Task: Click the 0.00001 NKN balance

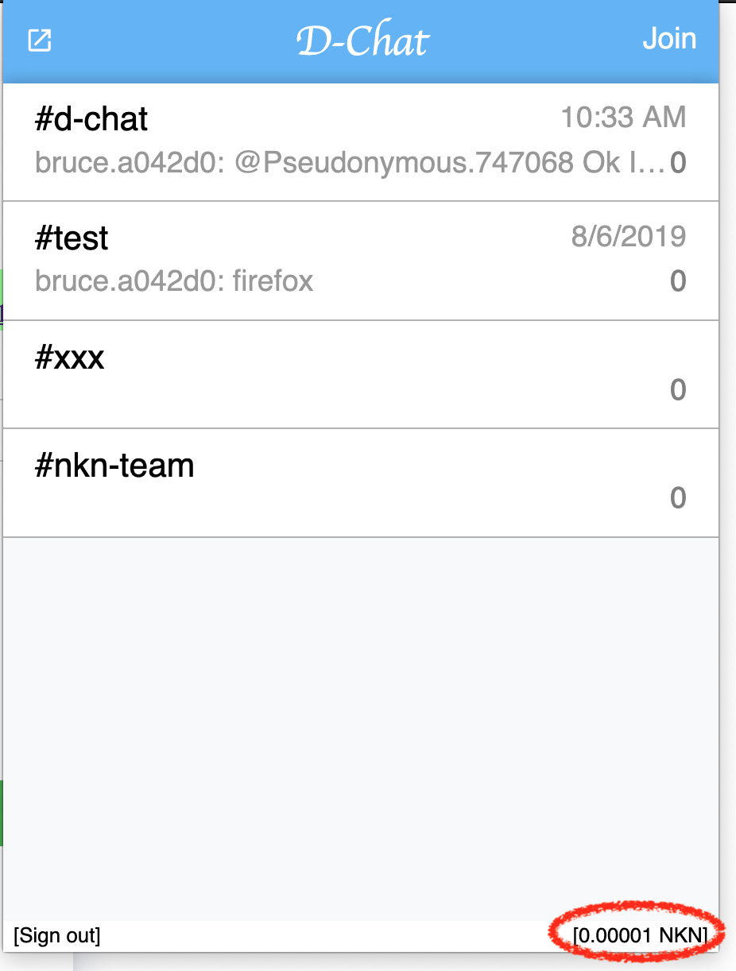Action: (x=640, y=935)
